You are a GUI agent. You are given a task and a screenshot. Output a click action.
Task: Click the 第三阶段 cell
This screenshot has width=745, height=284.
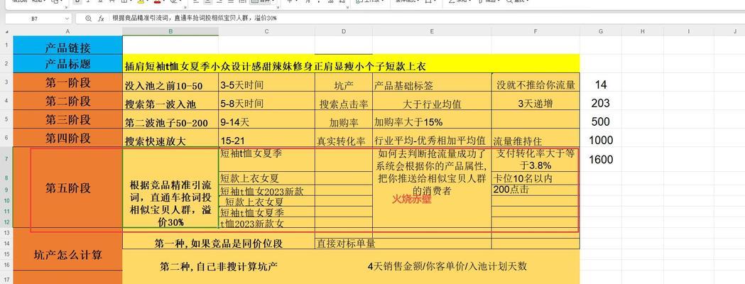point(67,120)
